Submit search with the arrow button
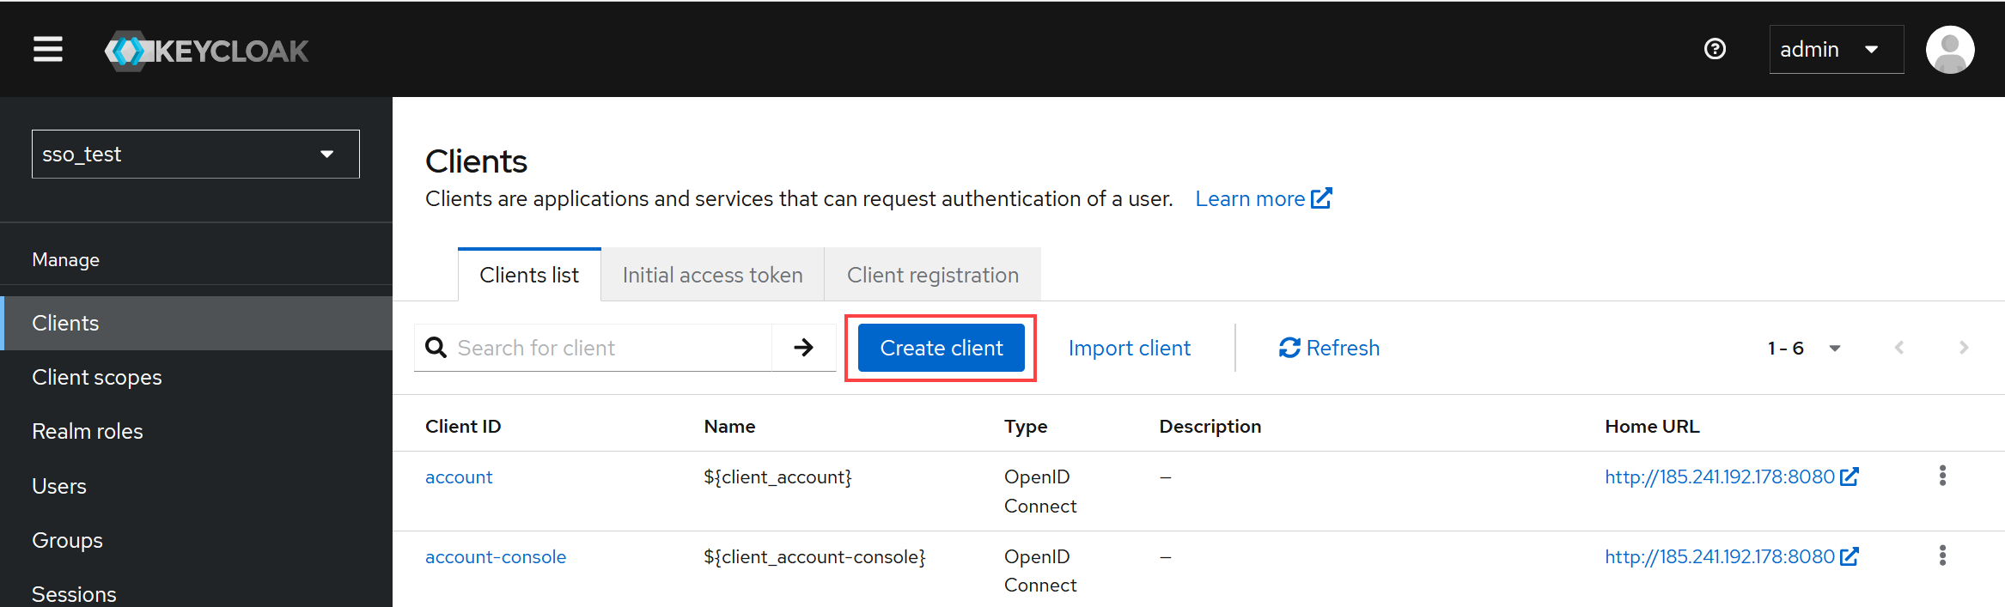This screenshot has width=2005, height=607. 803,348
